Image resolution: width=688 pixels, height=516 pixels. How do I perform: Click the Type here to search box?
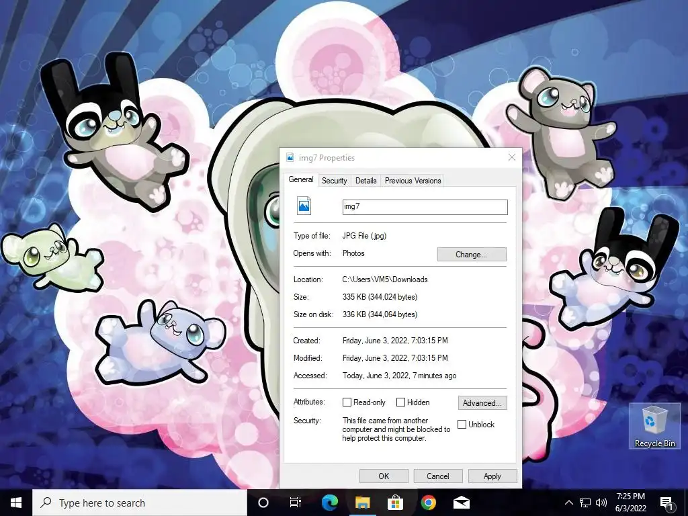(x=140, y=503)
